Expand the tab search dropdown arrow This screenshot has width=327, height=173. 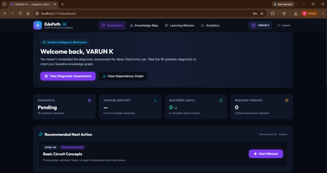tap(4, 4)
